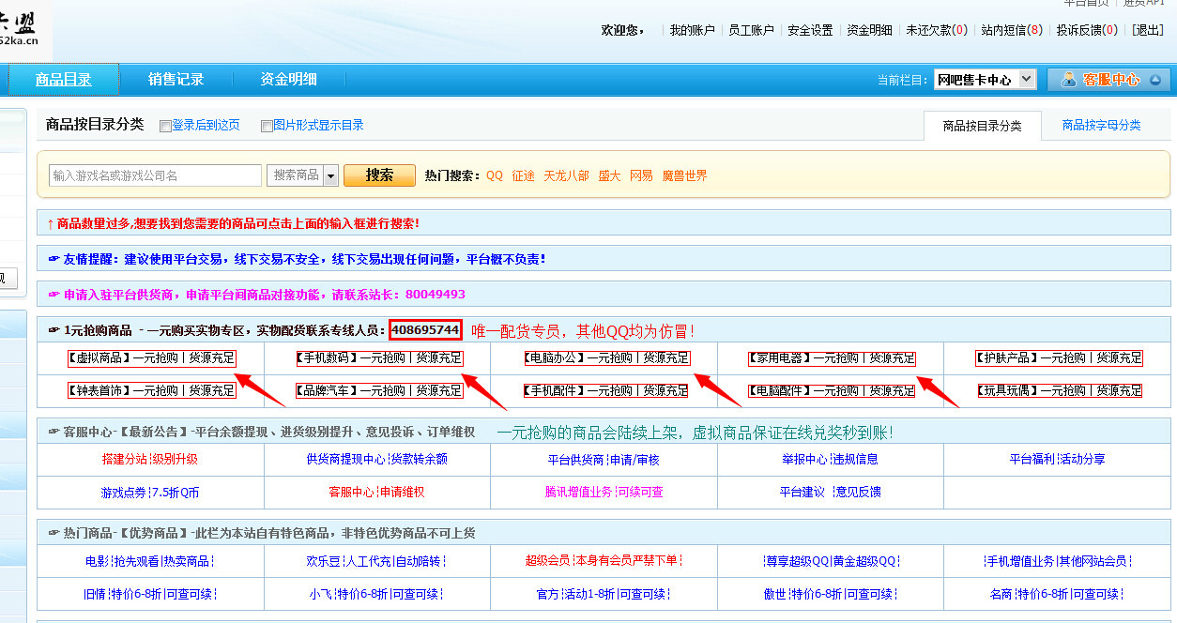
Task: Open the 【家用电器】一元抢购 banner
Action: [832, 357]
